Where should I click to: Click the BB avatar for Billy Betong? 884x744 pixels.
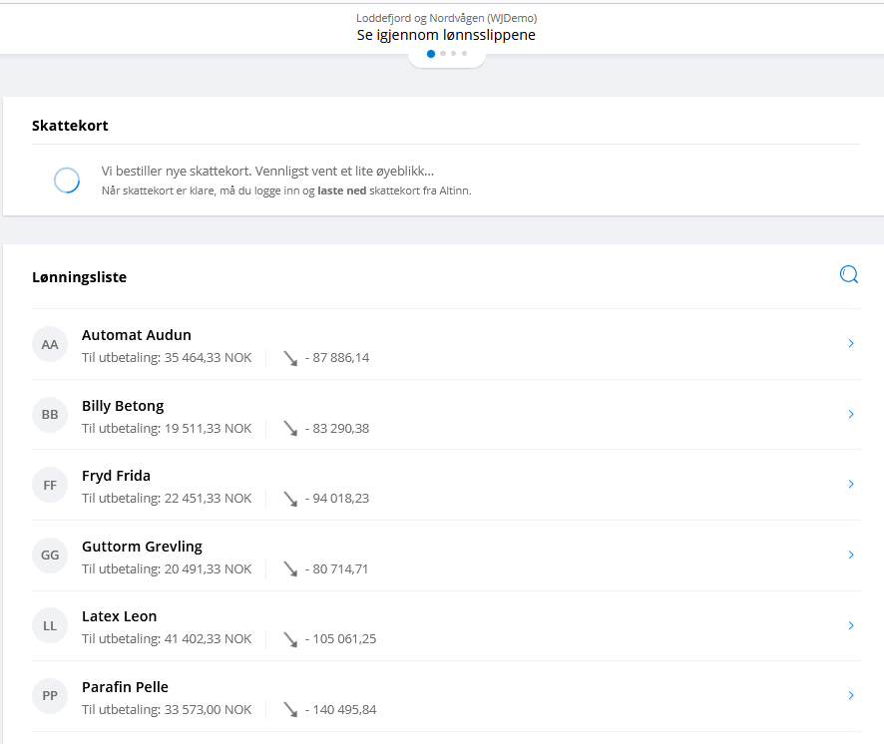coord(50,415)
